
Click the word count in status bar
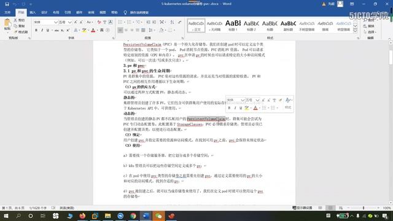click(x=38, y=208)
